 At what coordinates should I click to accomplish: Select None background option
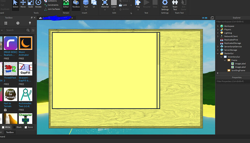[x=29, y=127]
